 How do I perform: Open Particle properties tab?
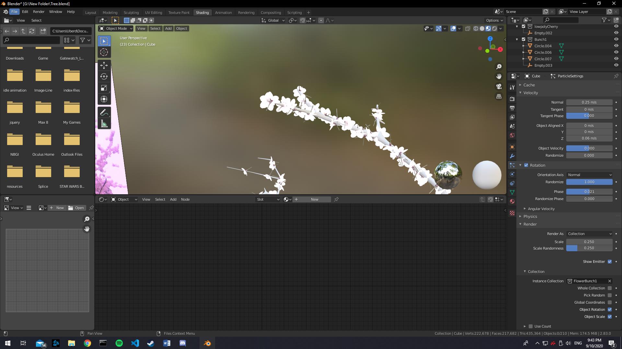click(x=512, y=165)
